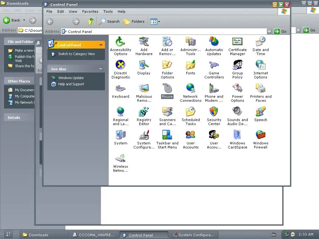Open the Tools menu
Viewport: 319px width, 239px height.
108,12
